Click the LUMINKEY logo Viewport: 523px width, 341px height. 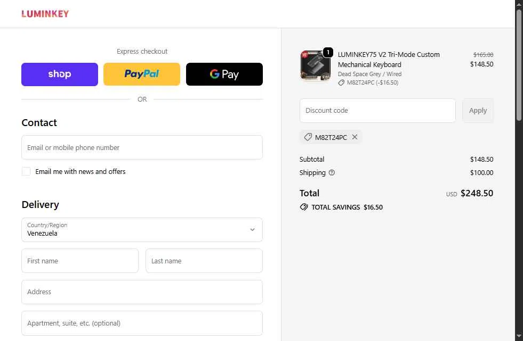pos(45,14)
